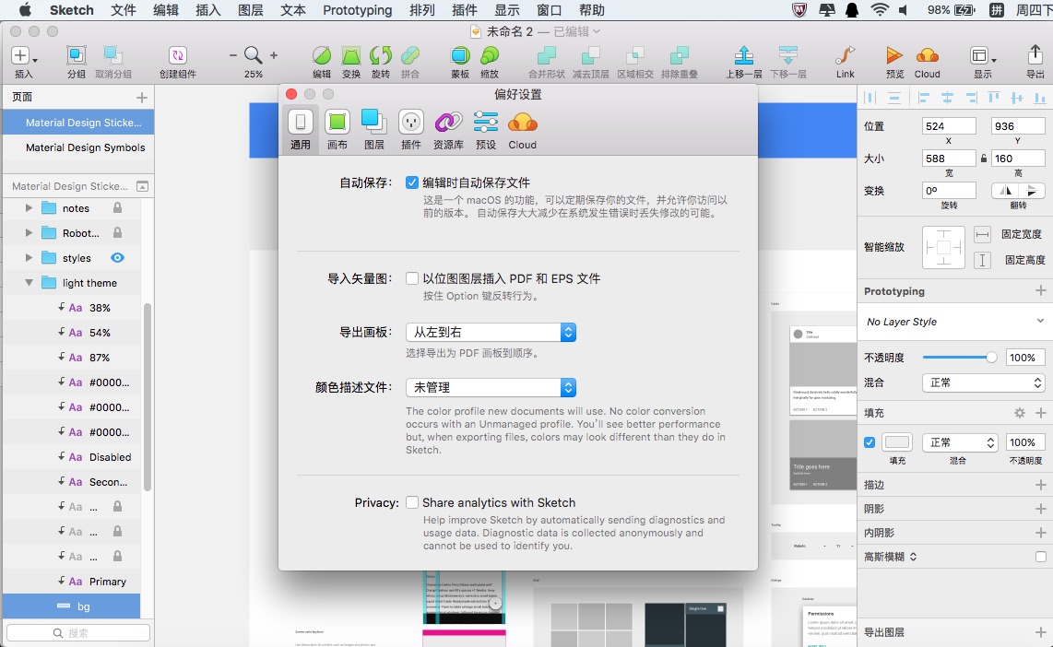Click the 编辑 (Edit) vector tool icon
1053x647 pixels.
320,54
